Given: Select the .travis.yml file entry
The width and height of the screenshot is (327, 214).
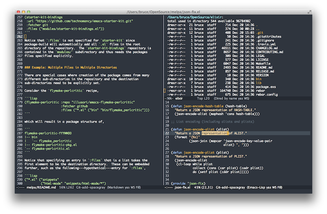Looking at the screenshot, I should [x=265, y=44].
